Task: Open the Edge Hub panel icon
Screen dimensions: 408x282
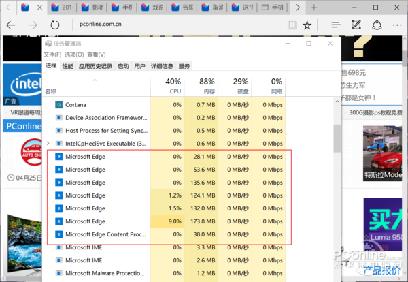Action: pos(336,25)
